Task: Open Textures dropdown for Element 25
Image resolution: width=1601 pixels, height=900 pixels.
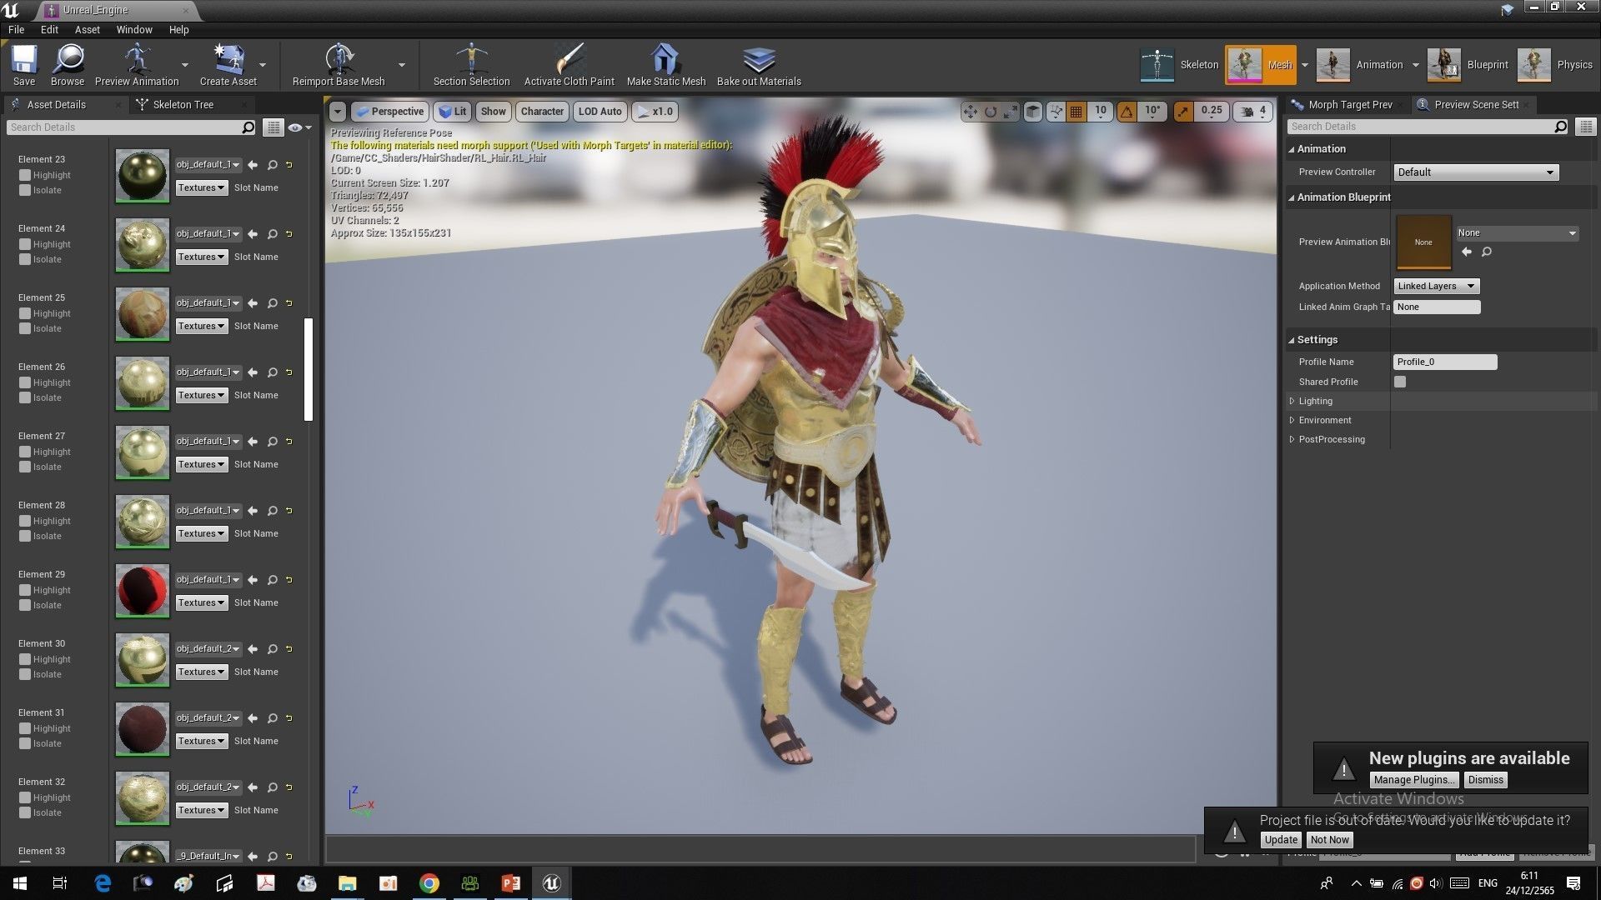Action: pos(201,326)
